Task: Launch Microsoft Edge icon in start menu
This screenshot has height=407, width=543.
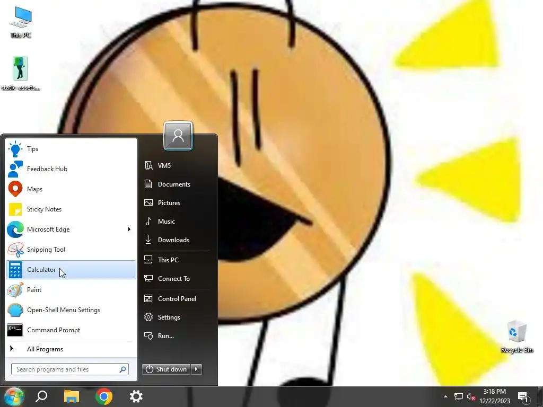Action: click(x=15, y=229)
